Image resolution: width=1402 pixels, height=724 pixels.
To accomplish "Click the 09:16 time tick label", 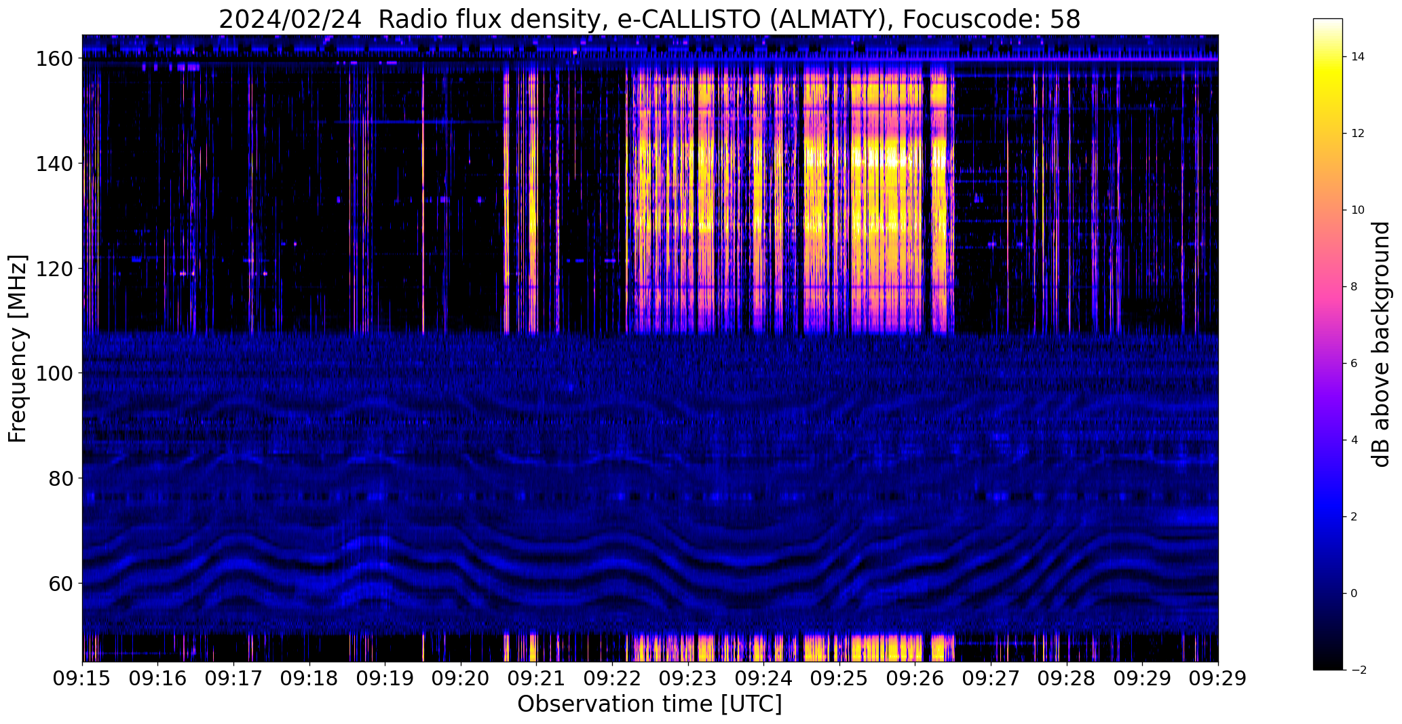I will [x=158, y=679].
